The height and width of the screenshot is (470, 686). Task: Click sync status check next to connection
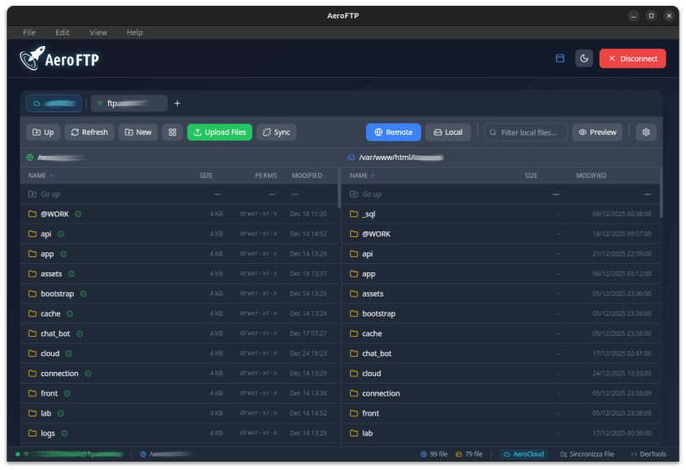pos(88,374)
